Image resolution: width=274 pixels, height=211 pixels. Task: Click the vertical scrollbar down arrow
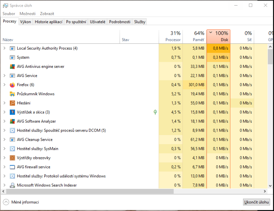(270, 186)
